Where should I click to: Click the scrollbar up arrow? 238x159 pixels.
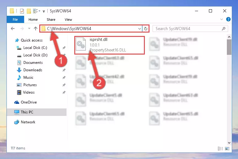229,37
